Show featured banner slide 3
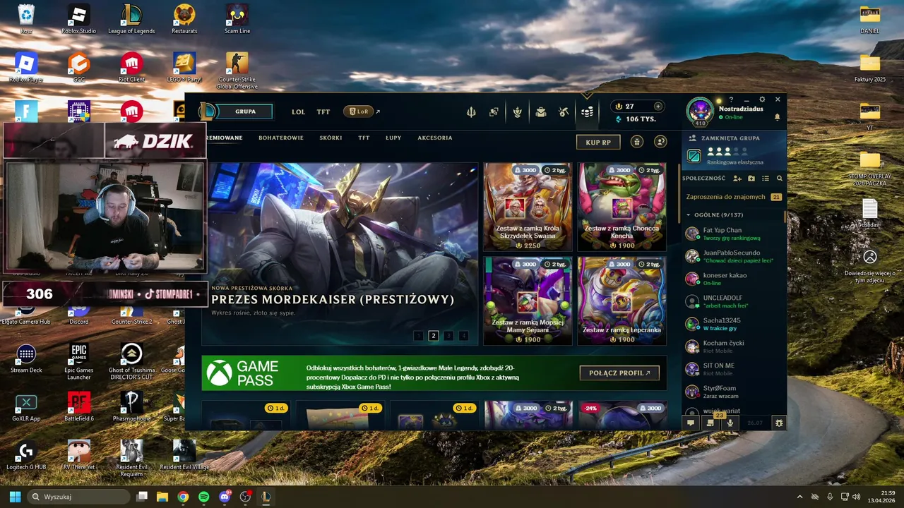The height and width of the screenshot is (508, 904). 448,336
